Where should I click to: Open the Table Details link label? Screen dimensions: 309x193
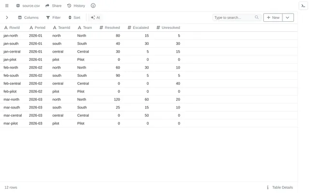pos(282,187)
